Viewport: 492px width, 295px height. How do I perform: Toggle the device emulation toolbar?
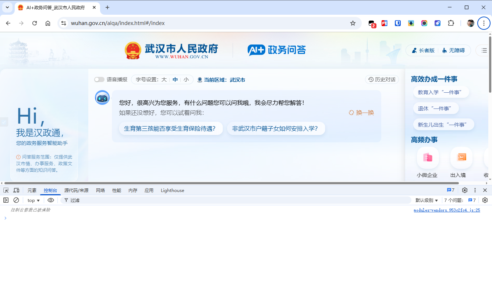coord(16,190)
